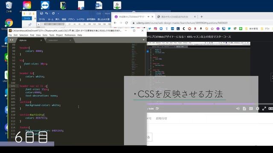Open the 差し込み文書 tab in Word
Screen dimensions: 273x153
tap(103, 19)
